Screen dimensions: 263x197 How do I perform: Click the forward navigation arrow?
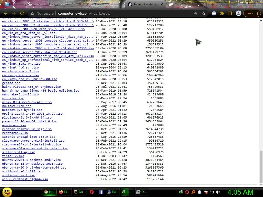point(14,13)
